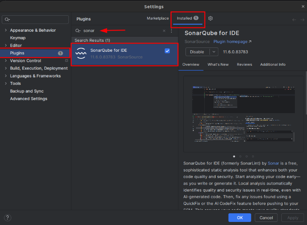Click the badge on the Installed tab

point(196,18)
